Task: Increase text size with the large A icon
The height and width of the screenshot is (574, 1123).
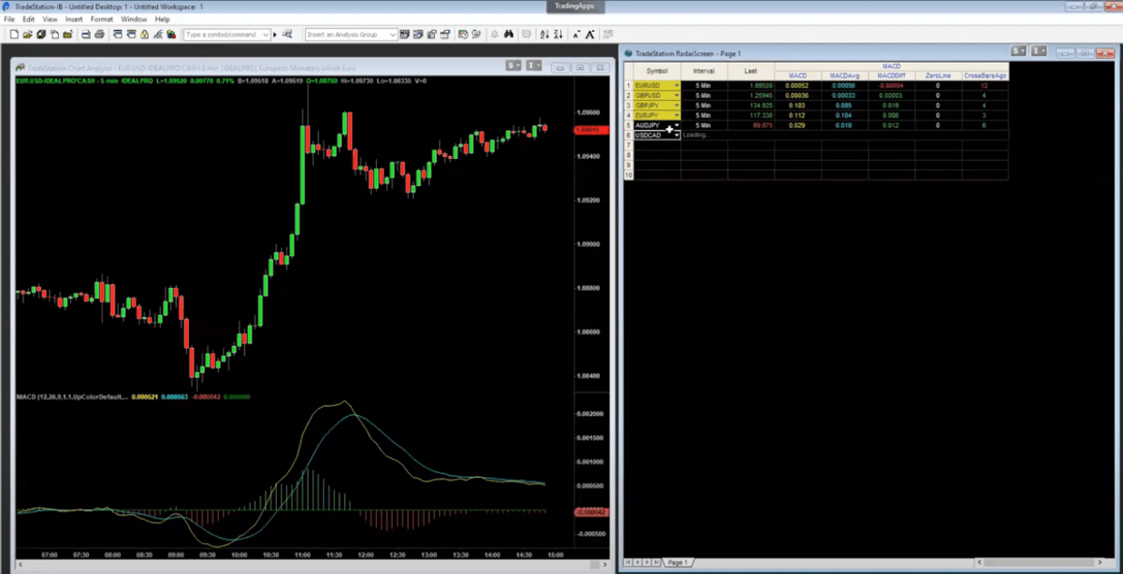Action: (590, 34)
